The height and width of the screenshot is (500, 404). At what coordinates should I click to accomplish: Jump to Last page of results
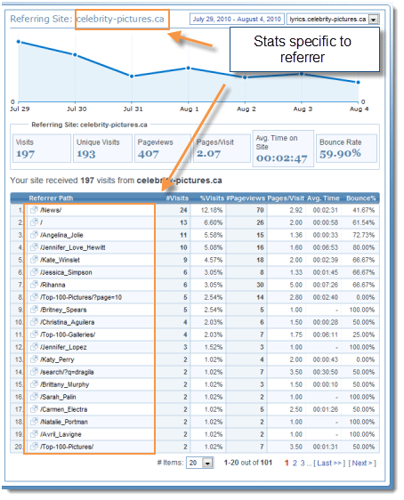click(329, 463)
